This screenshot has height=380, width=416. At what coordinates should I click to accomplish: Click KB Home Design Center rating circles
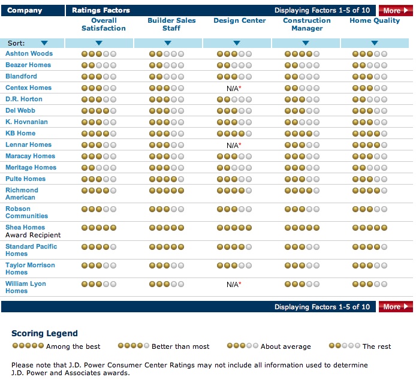(x=234, y=134)
